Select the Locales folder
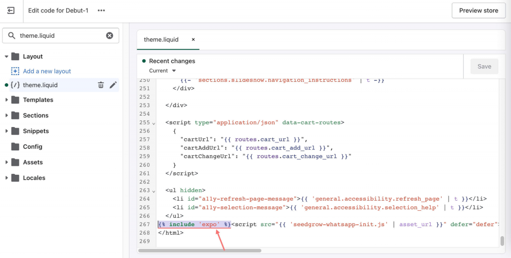 point(34,178)
